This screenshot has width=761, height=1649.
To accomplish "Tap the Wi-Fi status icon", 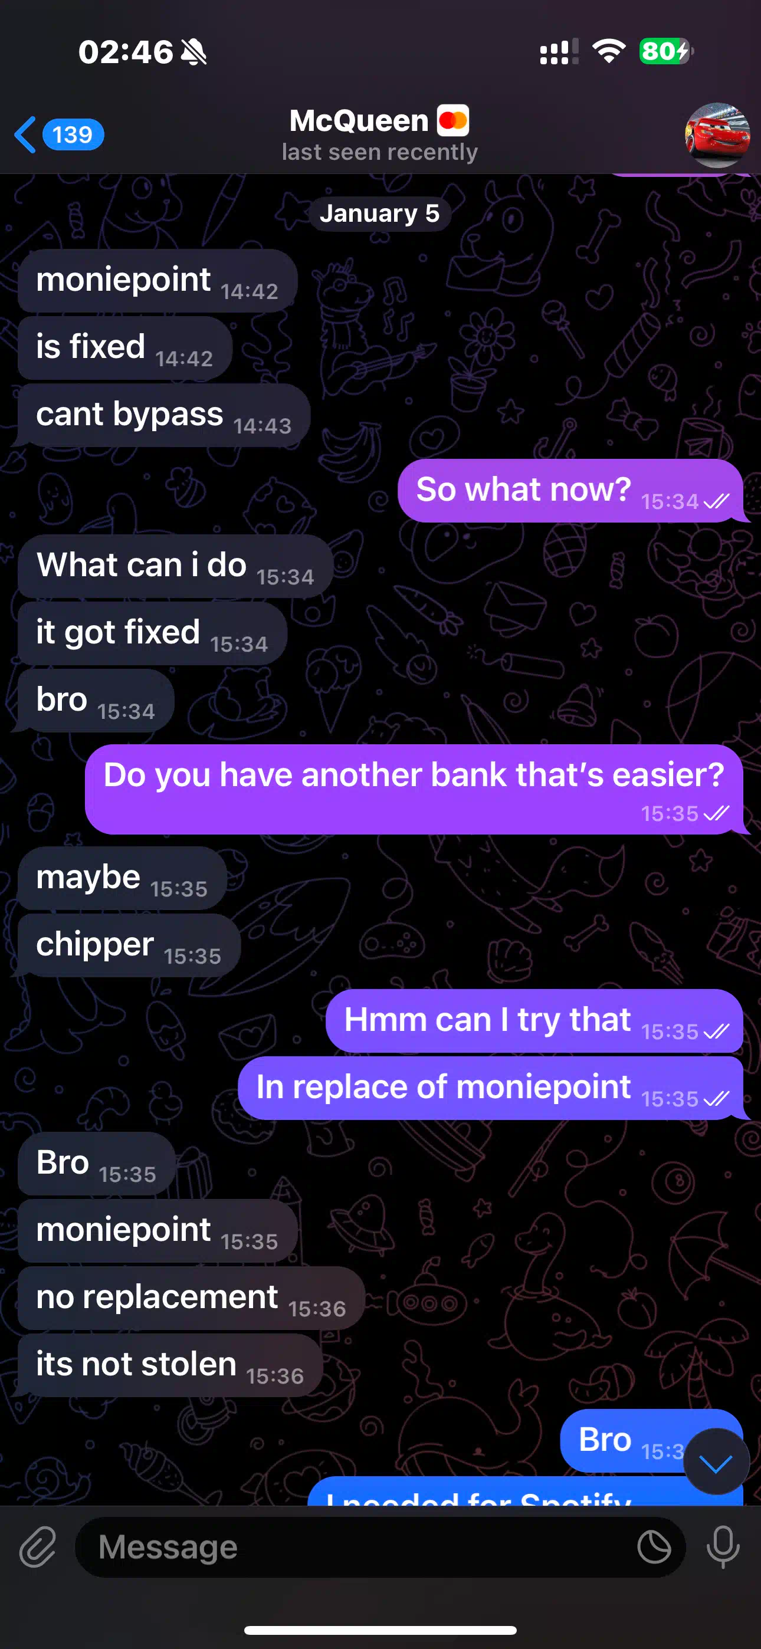I will 609,51.
